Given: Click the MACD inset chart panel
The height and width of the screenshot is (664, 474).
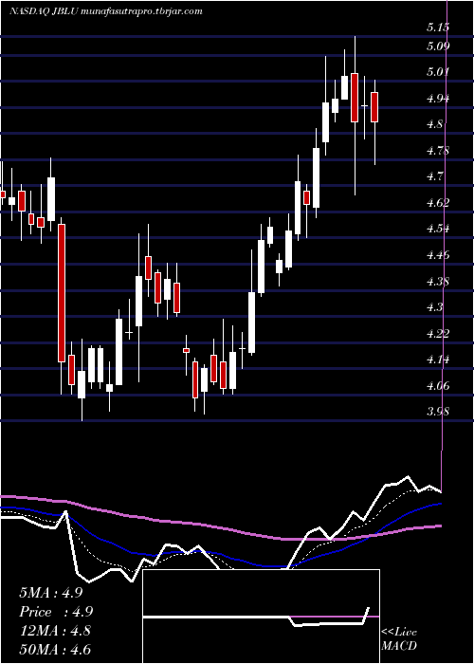Looking at the screenshot, I should click(261, 617).
